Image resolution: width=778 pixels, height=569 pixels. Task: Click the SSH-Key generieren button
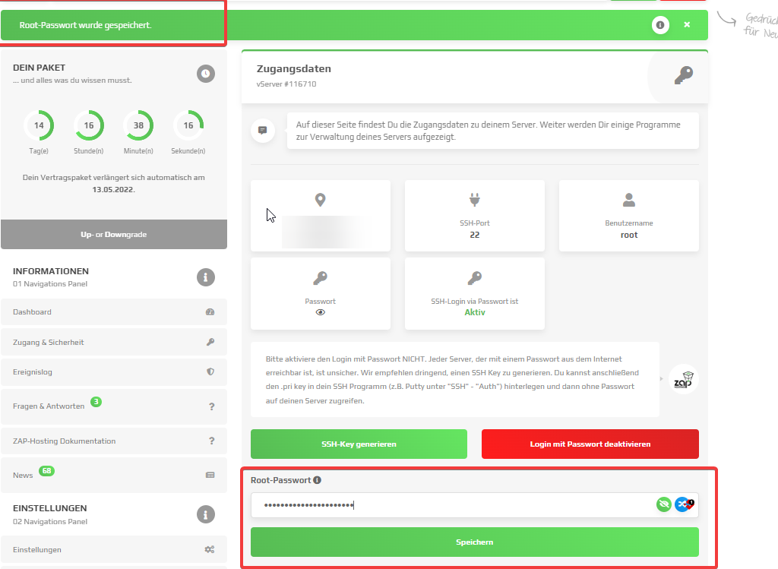point(359,444)
